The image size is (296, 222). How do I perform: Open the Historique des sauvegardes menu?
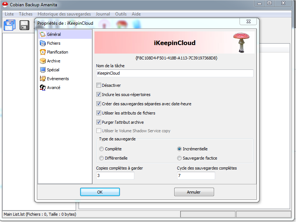coord(64,14)
